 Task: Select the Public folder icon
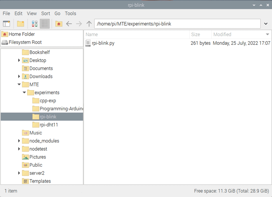click(25, 165)
